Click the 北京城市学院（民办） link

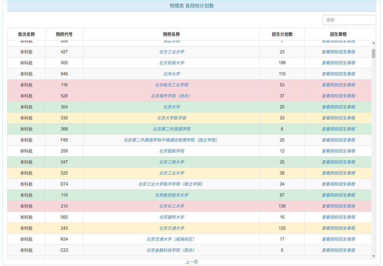[x=171, y=96]
